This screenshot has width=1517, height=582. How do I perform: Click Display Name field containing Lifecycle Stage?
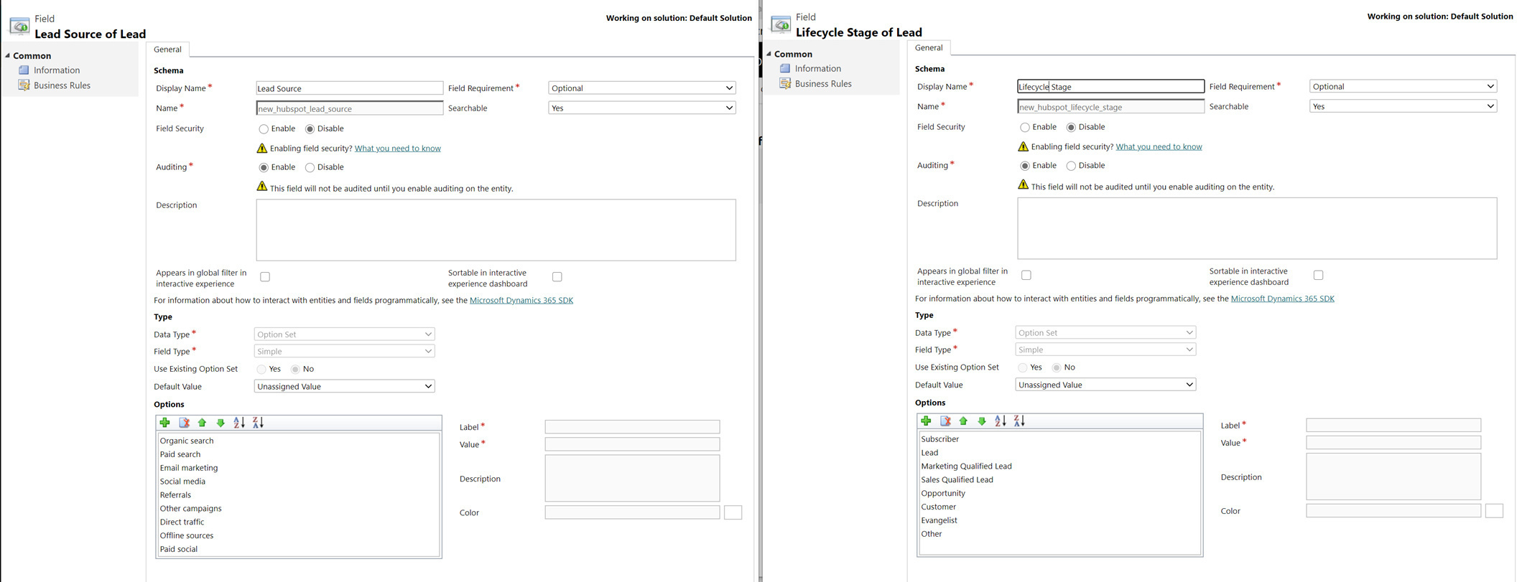click(1111, 87)
